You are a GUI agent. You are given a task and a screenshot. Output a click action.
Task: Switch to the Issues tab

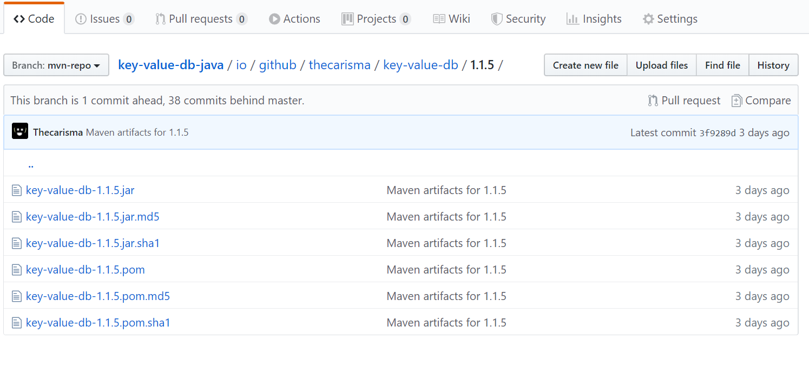click(104, 19)
